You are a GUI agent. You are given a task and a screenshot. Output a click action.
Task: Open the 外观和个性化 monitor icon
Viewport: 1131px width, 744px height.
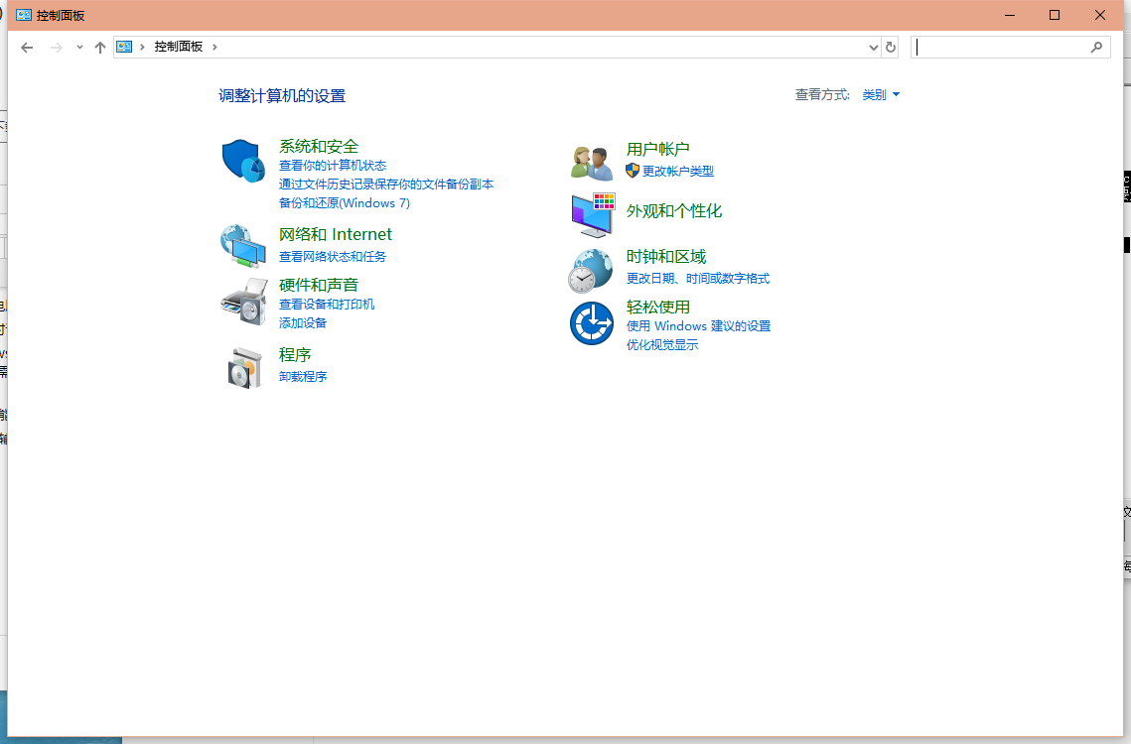(x=591, y=213)
